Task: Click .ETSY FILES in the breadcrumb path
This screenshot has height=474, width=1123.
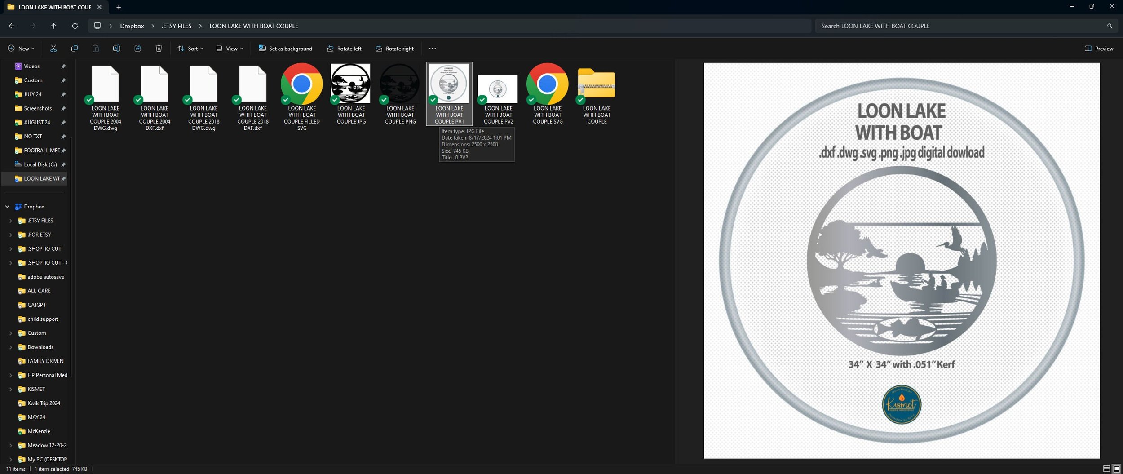Action: (177, 26)
